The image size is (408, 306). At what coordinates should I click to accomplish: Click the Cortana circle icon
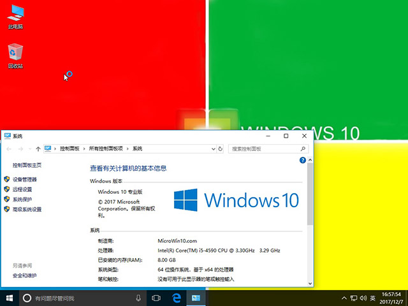[27, 298]
